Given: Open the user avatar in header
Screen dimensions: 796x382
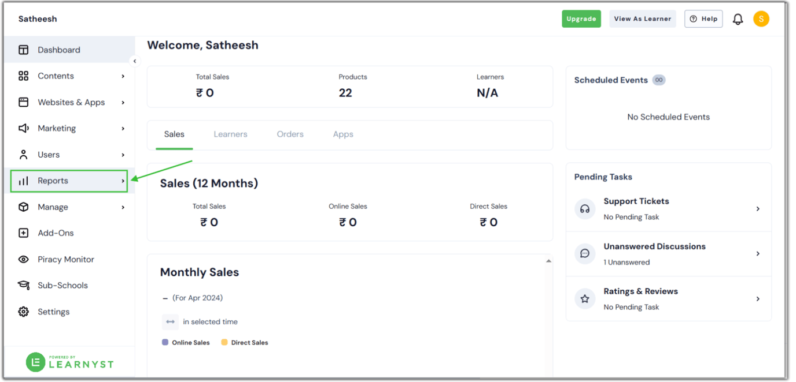Looking at the screenshot, I should [x=761, y=19].
